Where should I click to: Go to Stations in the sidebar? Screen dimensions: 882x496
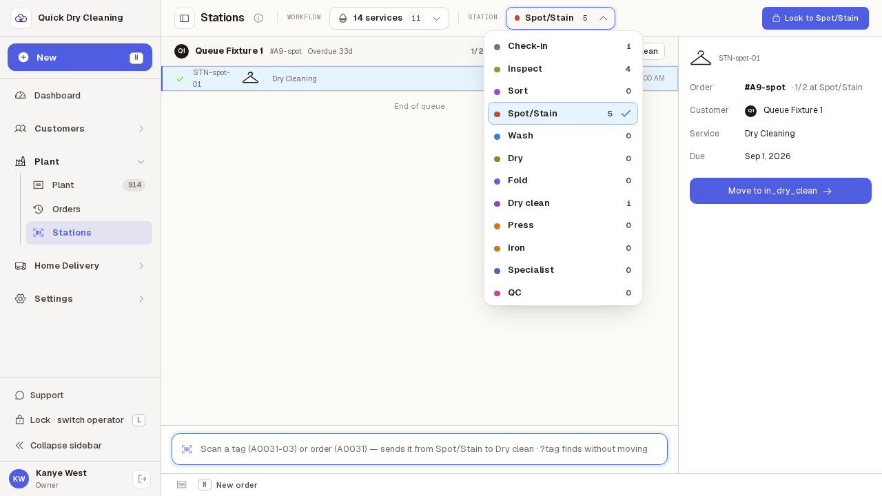click(89, 233)
